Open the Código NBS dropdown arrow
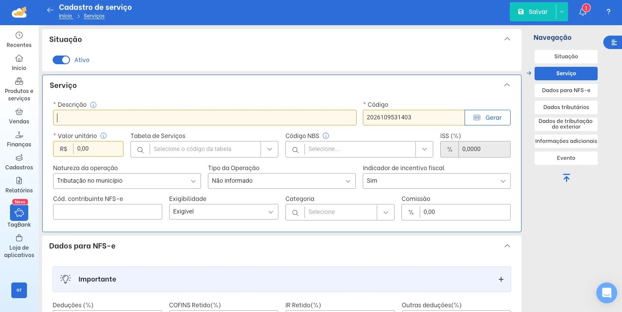The image size is (622, 312). pos(425,149)
